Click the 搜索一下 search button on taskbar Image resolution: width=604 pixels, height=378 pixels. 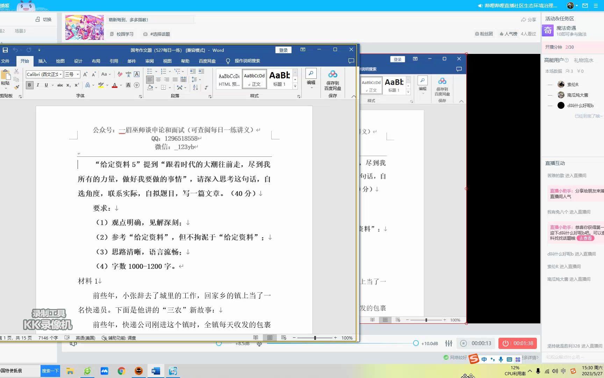[50, 371]
